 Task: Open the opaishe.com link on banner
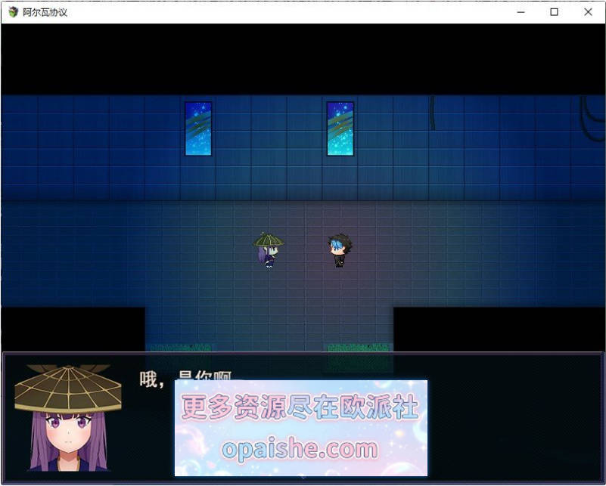pyautogui.click(x=300, y=450)
